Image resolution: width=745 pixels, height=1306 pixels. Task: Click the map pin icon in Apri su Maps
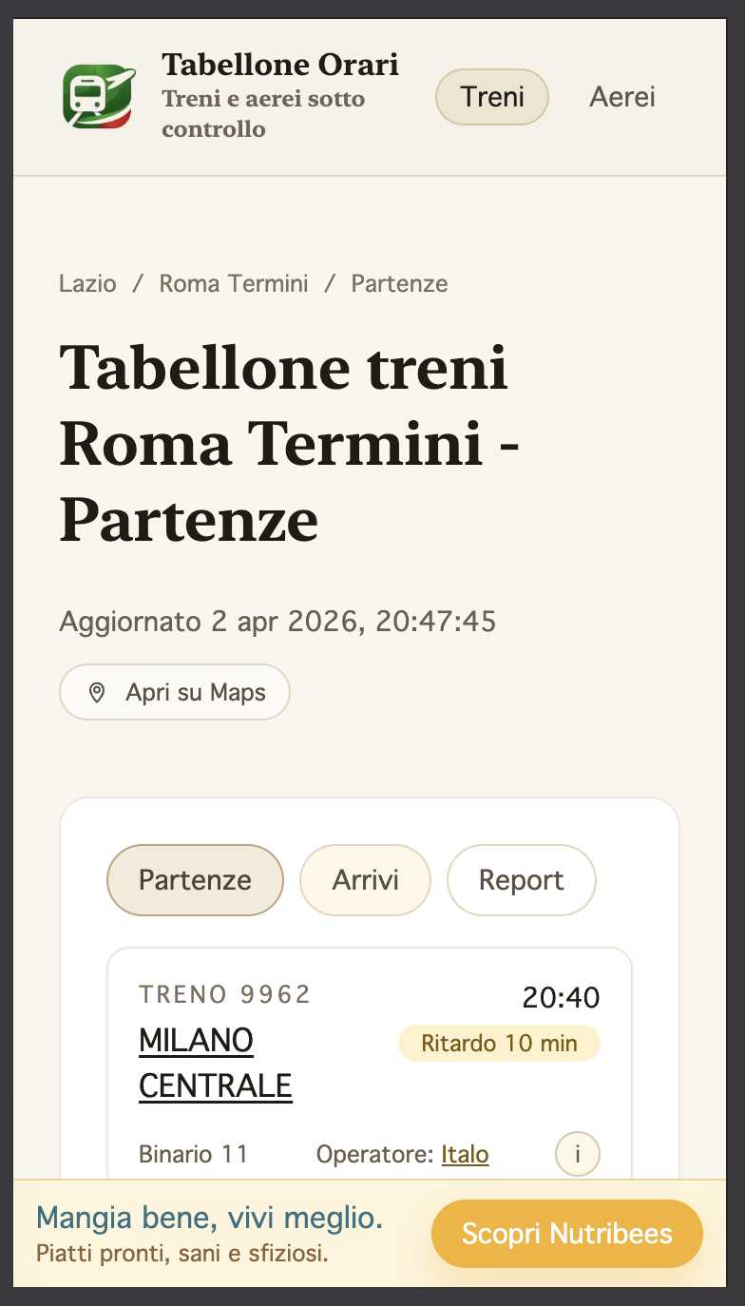click(x=96, y=692)
